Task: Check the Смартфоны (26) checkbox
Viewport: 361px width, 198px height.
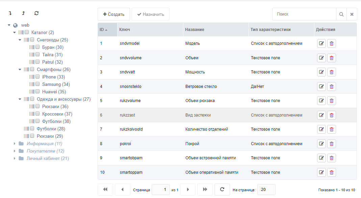Action: click(32, 69)
